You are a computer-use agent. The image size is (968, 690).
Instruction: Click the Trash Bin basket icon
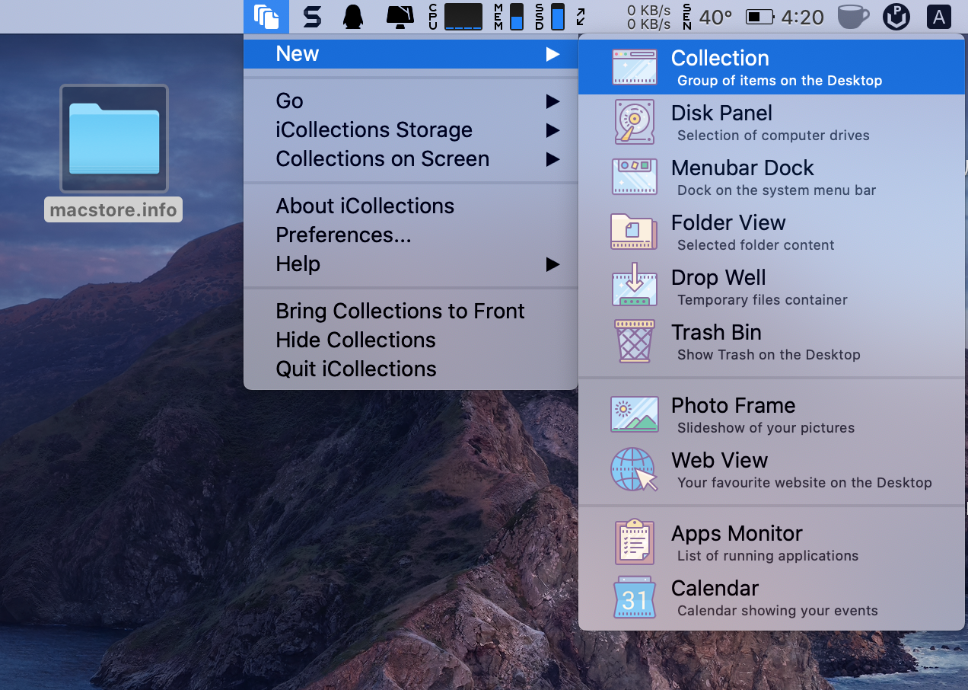click(x=634, y=341)
